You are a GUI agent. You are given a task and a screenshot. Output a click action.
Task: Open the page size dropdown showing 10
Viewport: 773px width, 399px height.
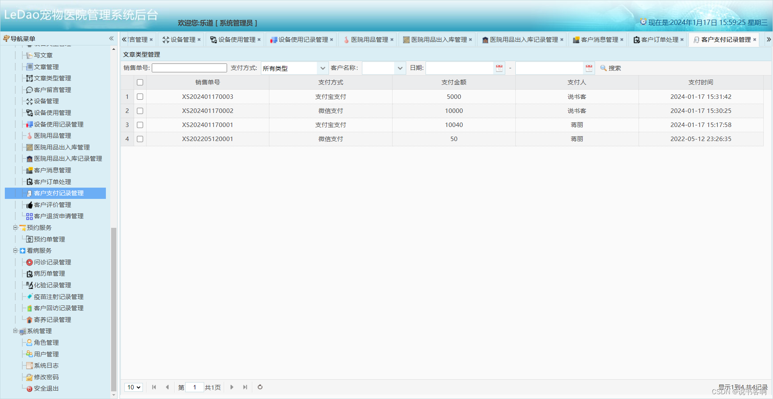click(134, 387)
